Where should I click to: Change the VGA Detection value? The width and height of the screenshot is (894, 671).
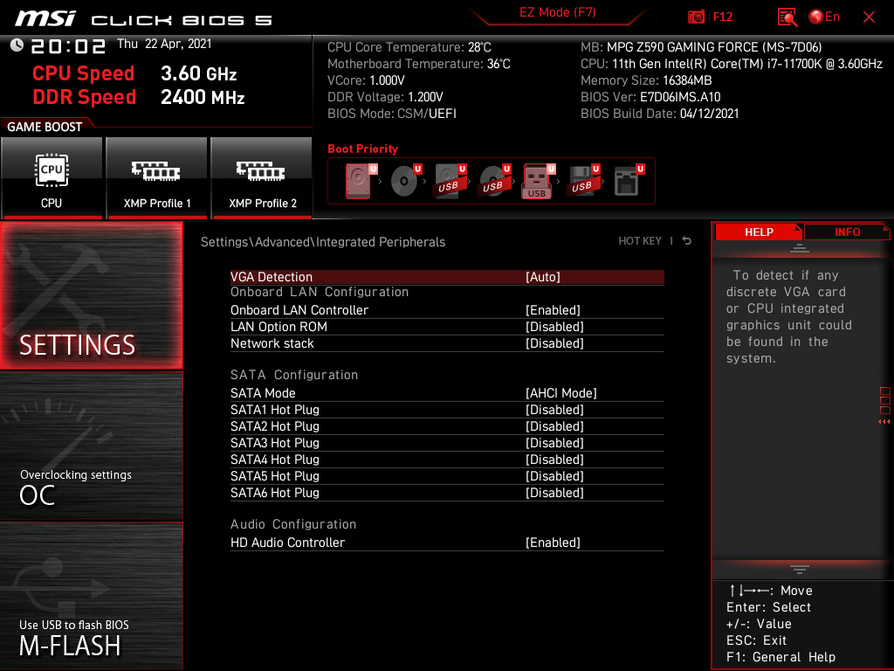point(447,277)
